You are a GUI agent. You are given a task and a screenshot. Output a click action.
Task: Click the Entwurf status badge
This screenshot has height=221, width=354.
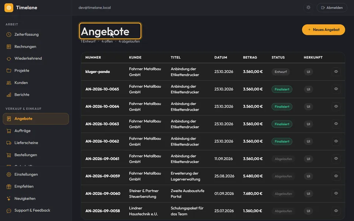(281, 72)
